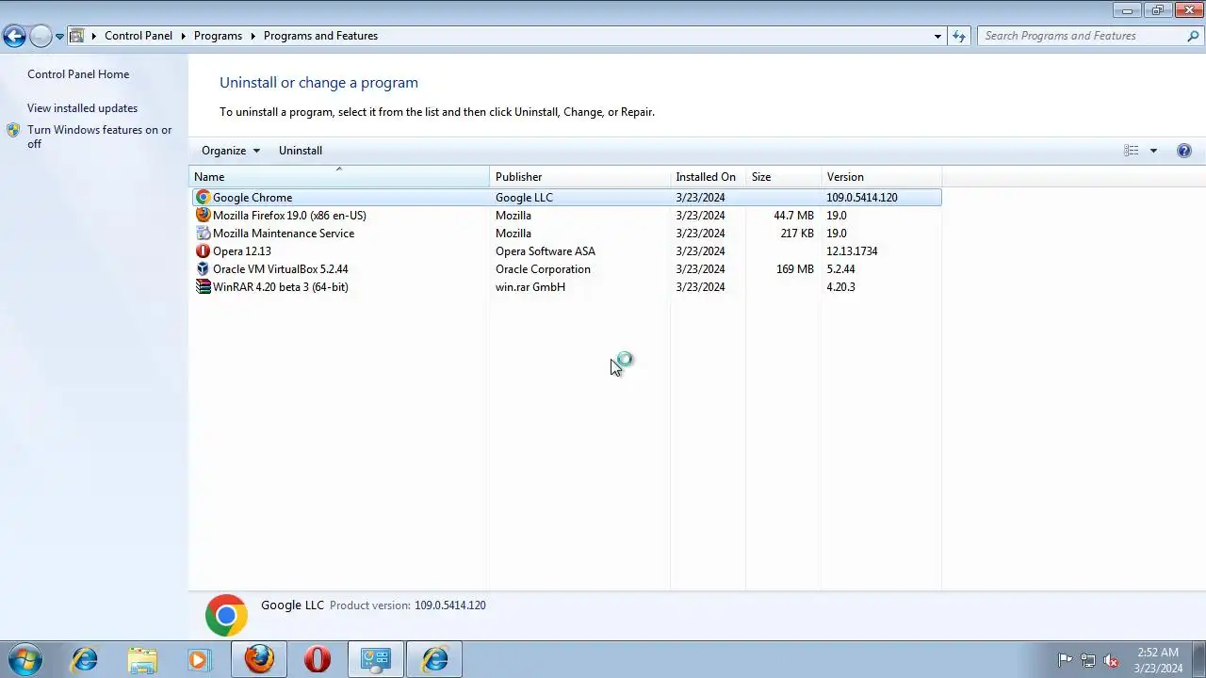Click the Mozilla Firefox 19.0 list icon
Screen dimensions: 1206x678
coord(203,216)
